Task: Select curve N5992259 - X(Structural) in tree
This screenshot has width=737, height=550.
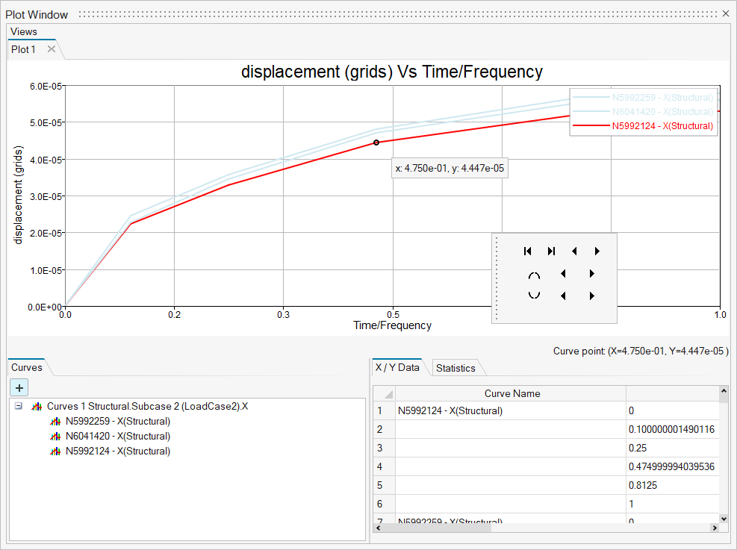Action: click(117, 422)
